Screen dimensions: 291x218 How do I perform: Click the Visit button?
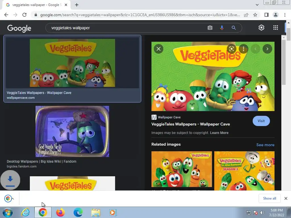(x=261, y=121)
